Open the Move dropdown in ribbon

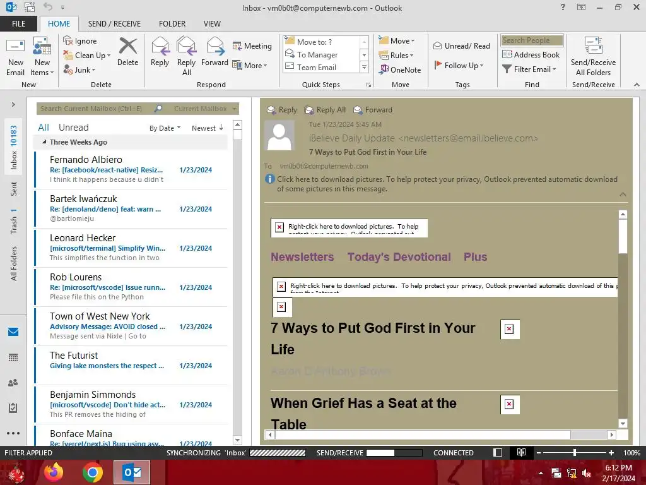[x=397, y=41]
